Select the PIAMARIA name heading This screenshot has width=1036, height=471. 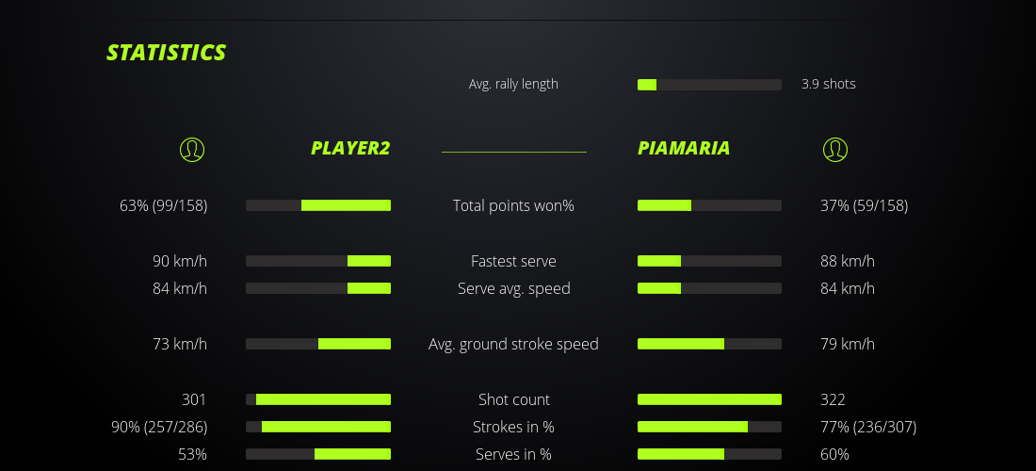[x=684, y=148]
